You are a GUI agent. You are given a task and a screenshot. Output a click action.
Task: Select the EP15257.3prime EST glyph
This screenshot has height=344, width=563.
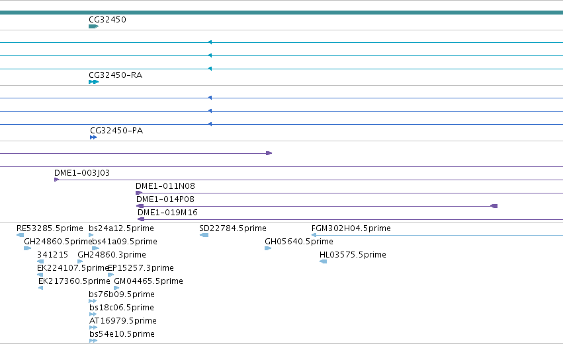pos(111,275)
